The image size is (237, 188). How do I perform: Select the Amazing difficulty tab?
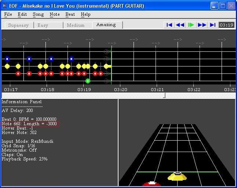[107, 25]
